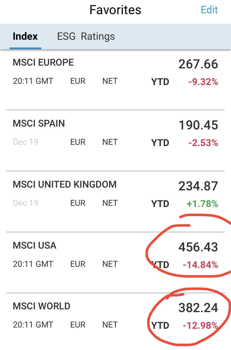Click the -9.32% YTD change
This screenshot has height=350, width=231.
pos(203,82)
